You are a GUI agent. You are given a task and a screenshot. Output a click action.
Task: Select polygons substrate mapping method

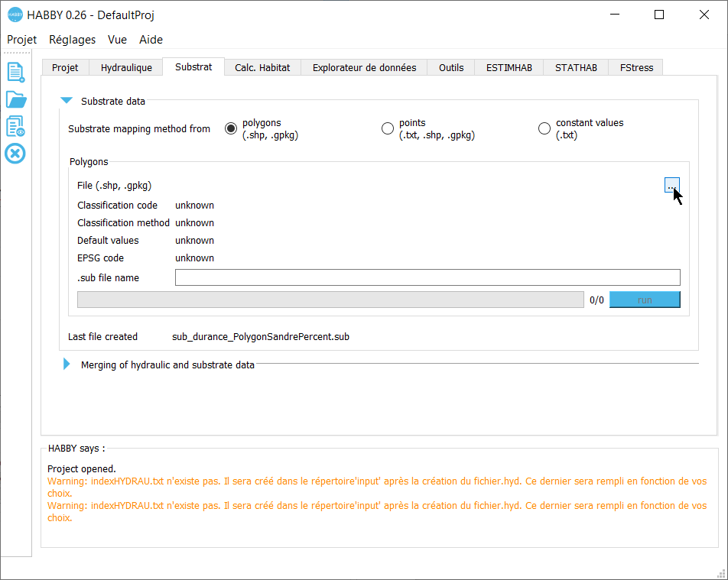[231, 128]
